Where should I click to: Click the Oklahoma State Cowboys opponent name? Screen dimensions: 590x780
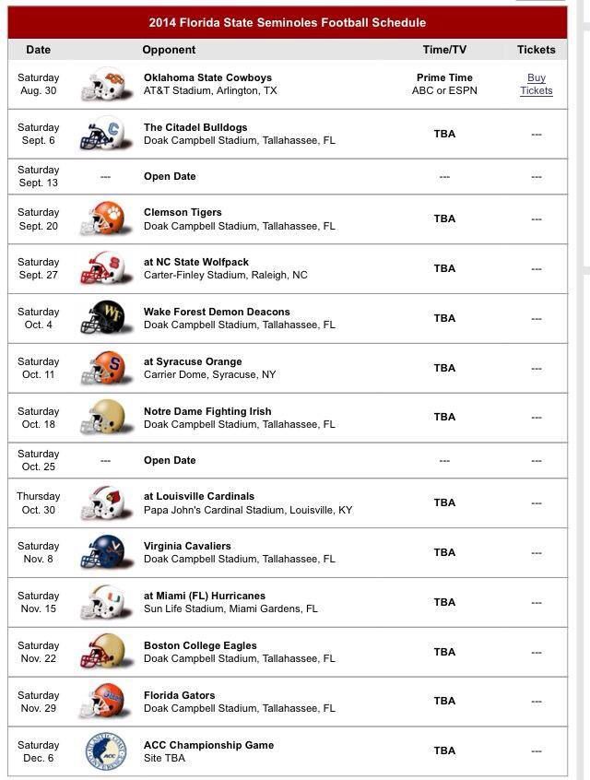[x=208, y=77]
